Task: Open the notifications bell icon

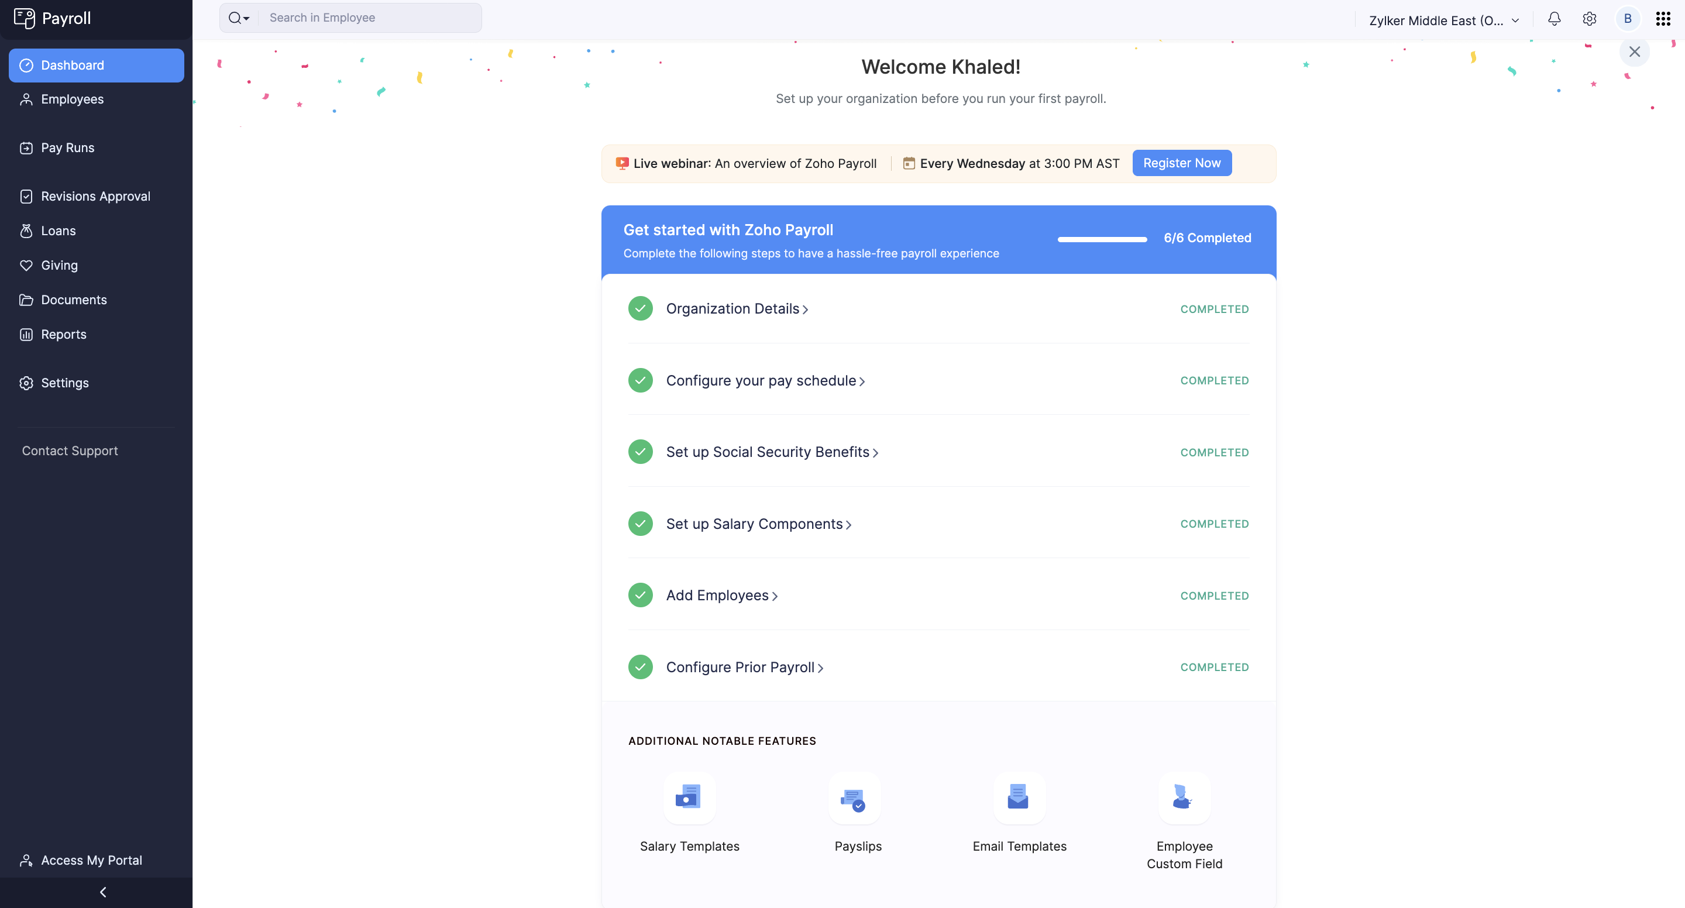Action: point(1554,19)
